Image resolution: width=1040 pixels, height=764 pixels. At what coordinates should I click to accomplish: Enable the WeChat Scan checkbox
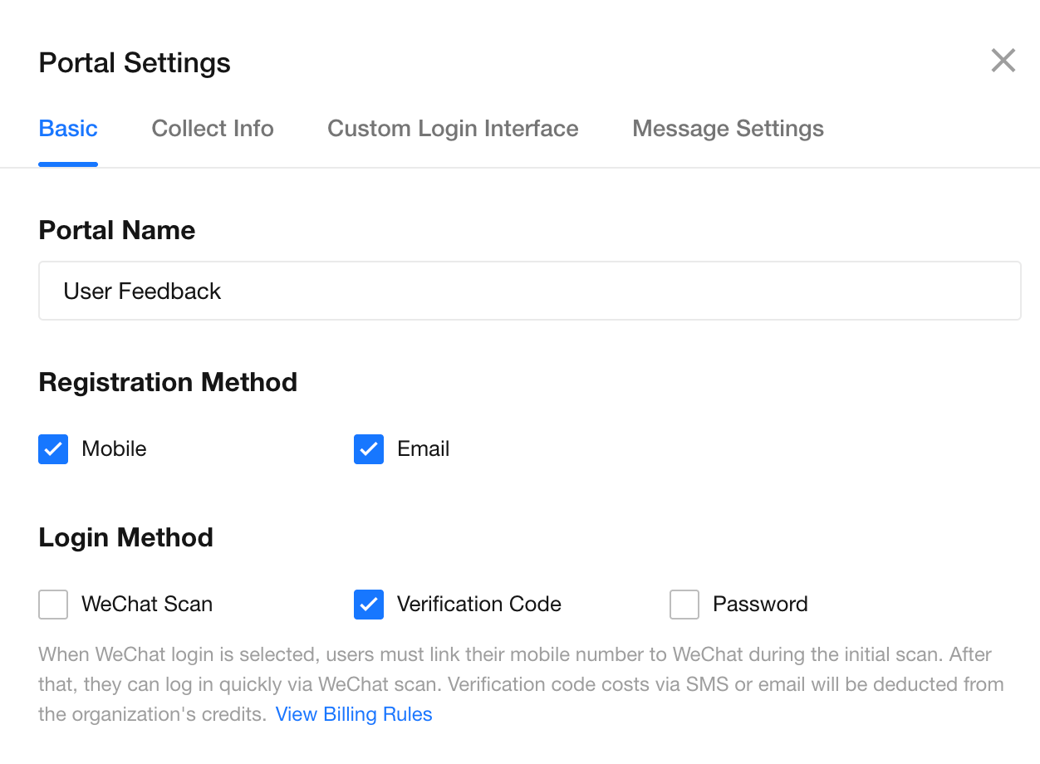pos(53,605)
